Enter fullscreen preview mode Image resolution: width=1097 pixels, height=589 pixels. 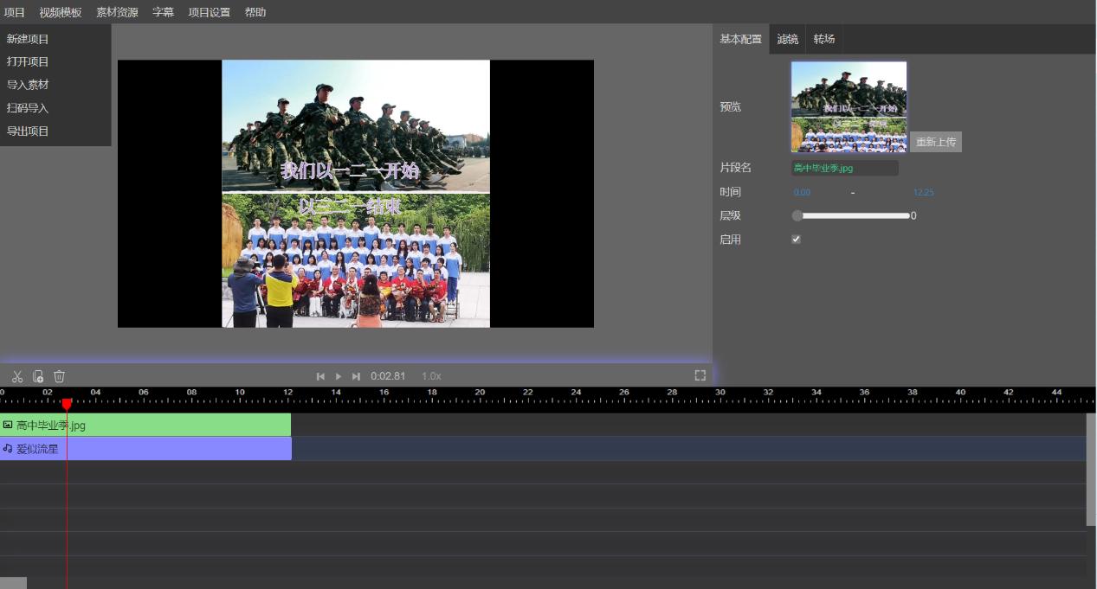tap(700, 375)
